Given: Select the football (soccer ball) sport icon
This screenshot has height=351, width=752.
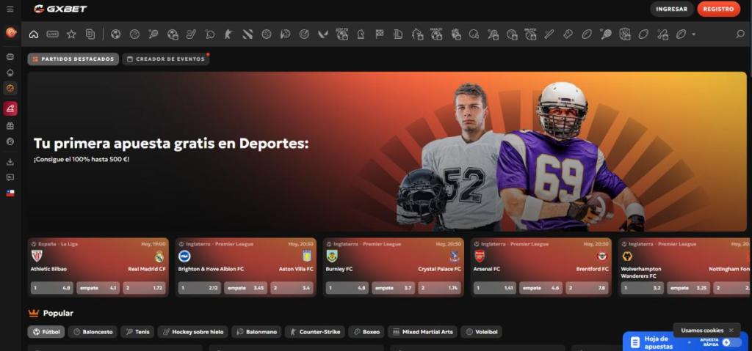Looking at the screenshot, I should [x=115, y=34].
